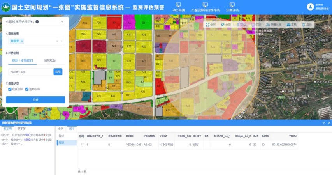
Task: Expand the 设施类型 dropdown arrow
Action: click(61, 41)
